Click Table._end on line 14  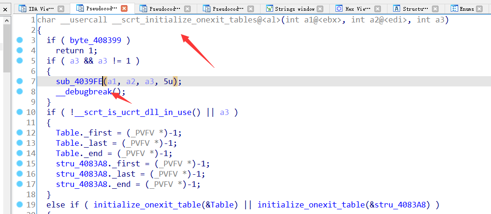point(79,153)
